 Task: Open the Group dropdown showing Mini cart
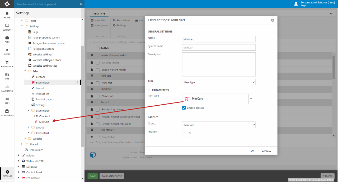pos(219,125)
